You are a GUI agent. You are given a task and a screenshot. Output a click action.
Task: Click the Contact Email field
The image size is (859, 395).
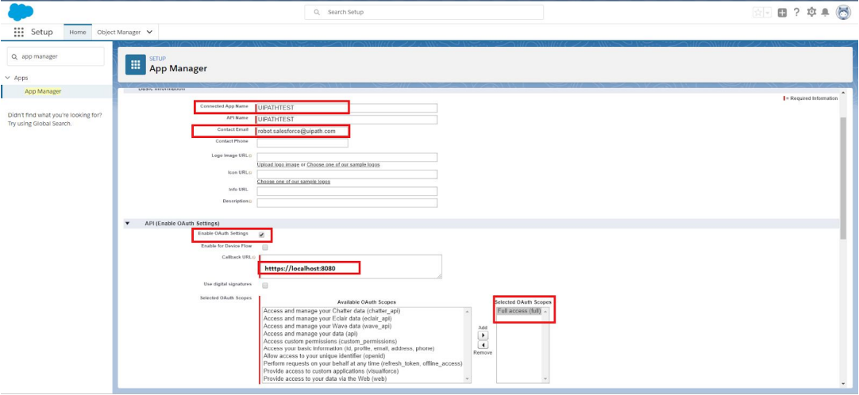point(302,132)
